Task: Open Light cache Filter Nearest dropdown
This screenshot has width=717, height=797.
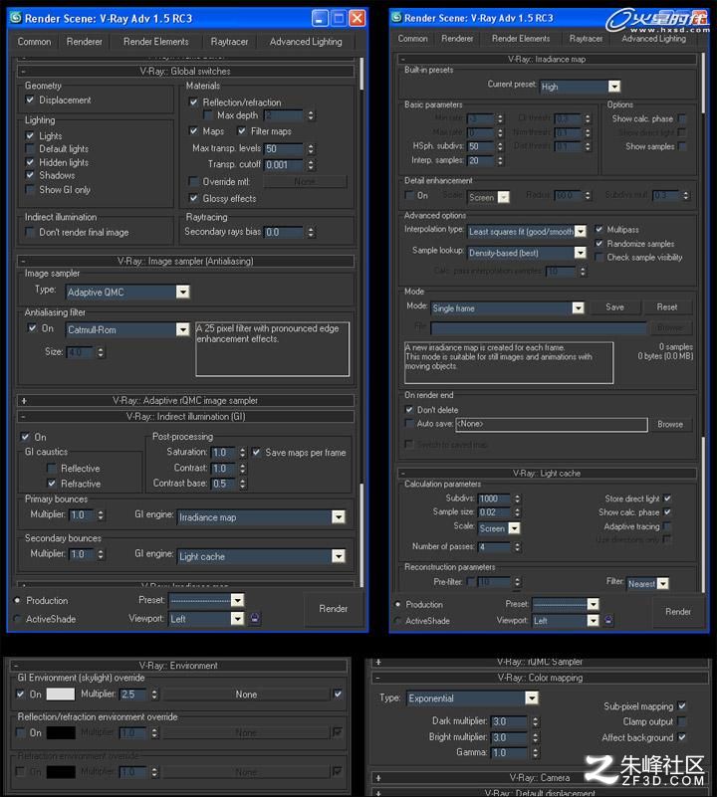Action: 662,583
